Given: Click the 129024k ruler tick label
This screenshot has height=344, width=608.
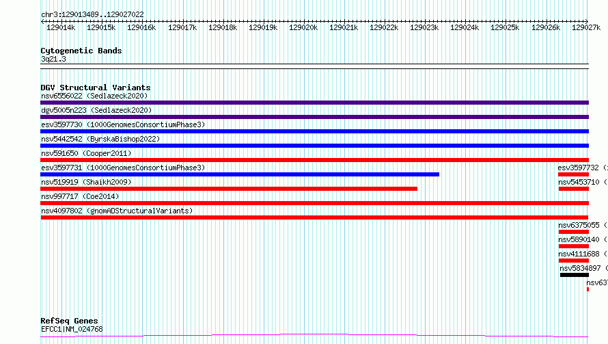Looking at the screenshot, I should [465, 27].
